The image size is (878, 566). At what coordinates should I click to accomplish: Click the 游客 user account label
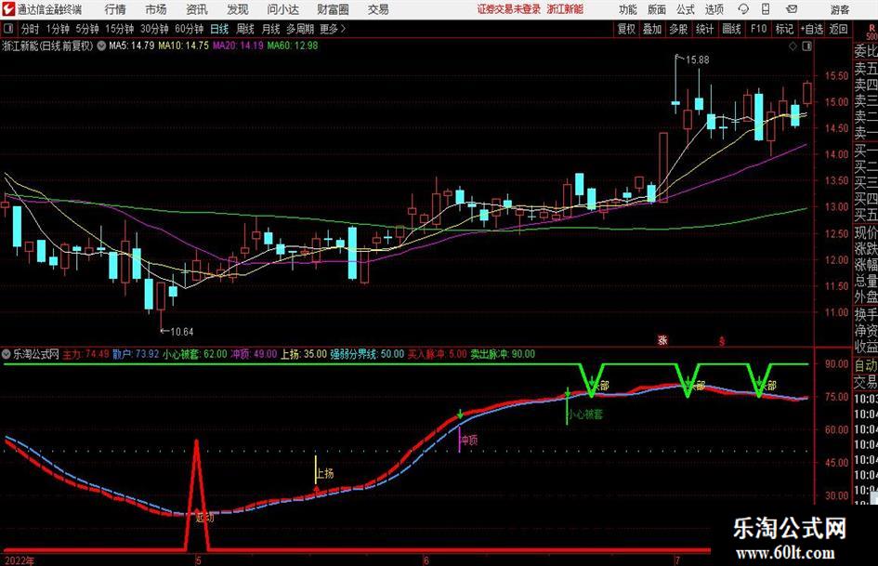click(x=839, y=9)
